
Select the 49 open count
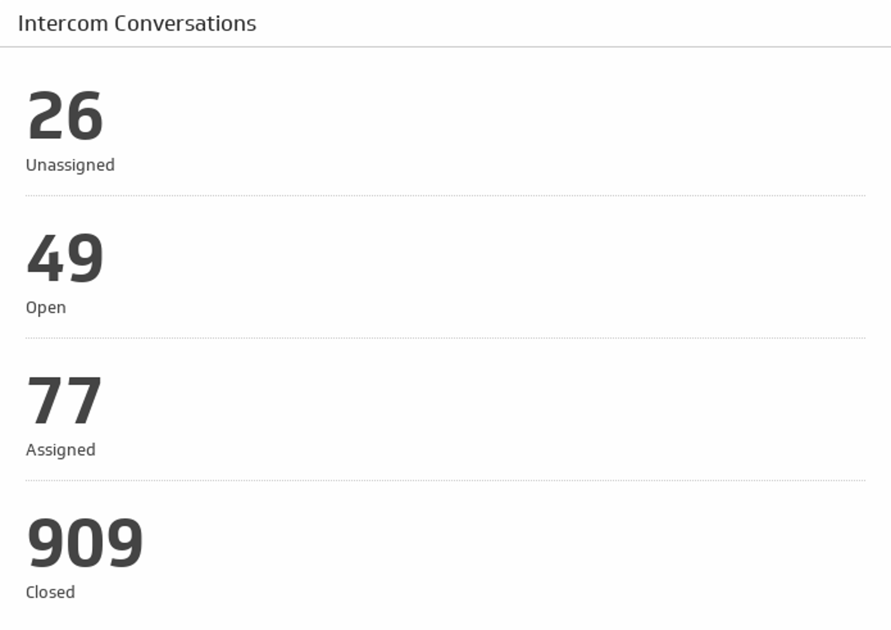point(65,258)
